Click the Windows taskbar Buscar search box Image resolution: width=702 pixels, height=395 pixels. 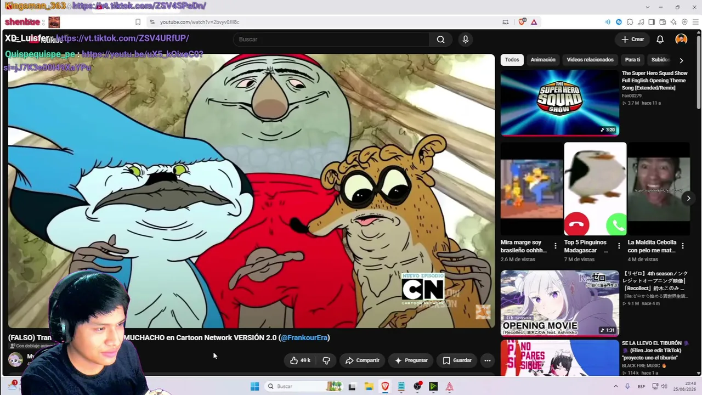point(304,386)
